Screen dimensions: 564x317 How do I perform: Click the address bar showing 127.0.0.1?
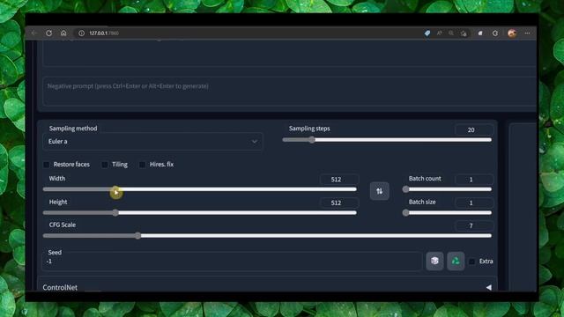[x=249, y=33]
